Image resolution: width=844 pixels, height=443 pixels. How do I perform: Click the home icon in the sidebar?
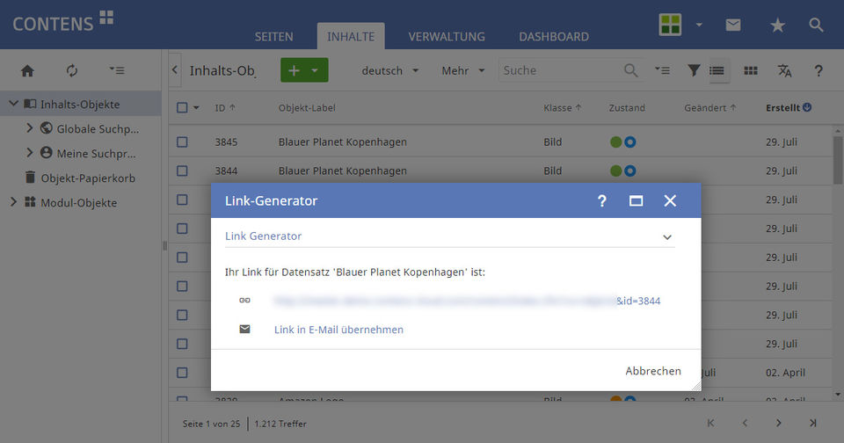27,71
